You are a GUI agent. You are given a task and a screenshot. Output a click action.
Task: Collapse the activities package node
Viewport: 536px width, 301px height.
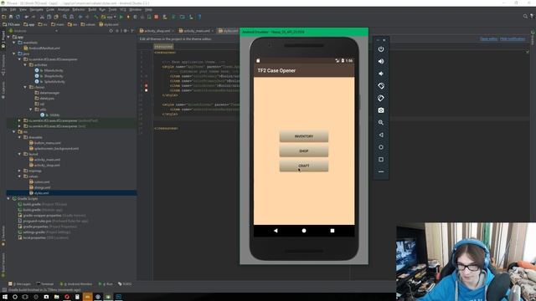[25, 65]
